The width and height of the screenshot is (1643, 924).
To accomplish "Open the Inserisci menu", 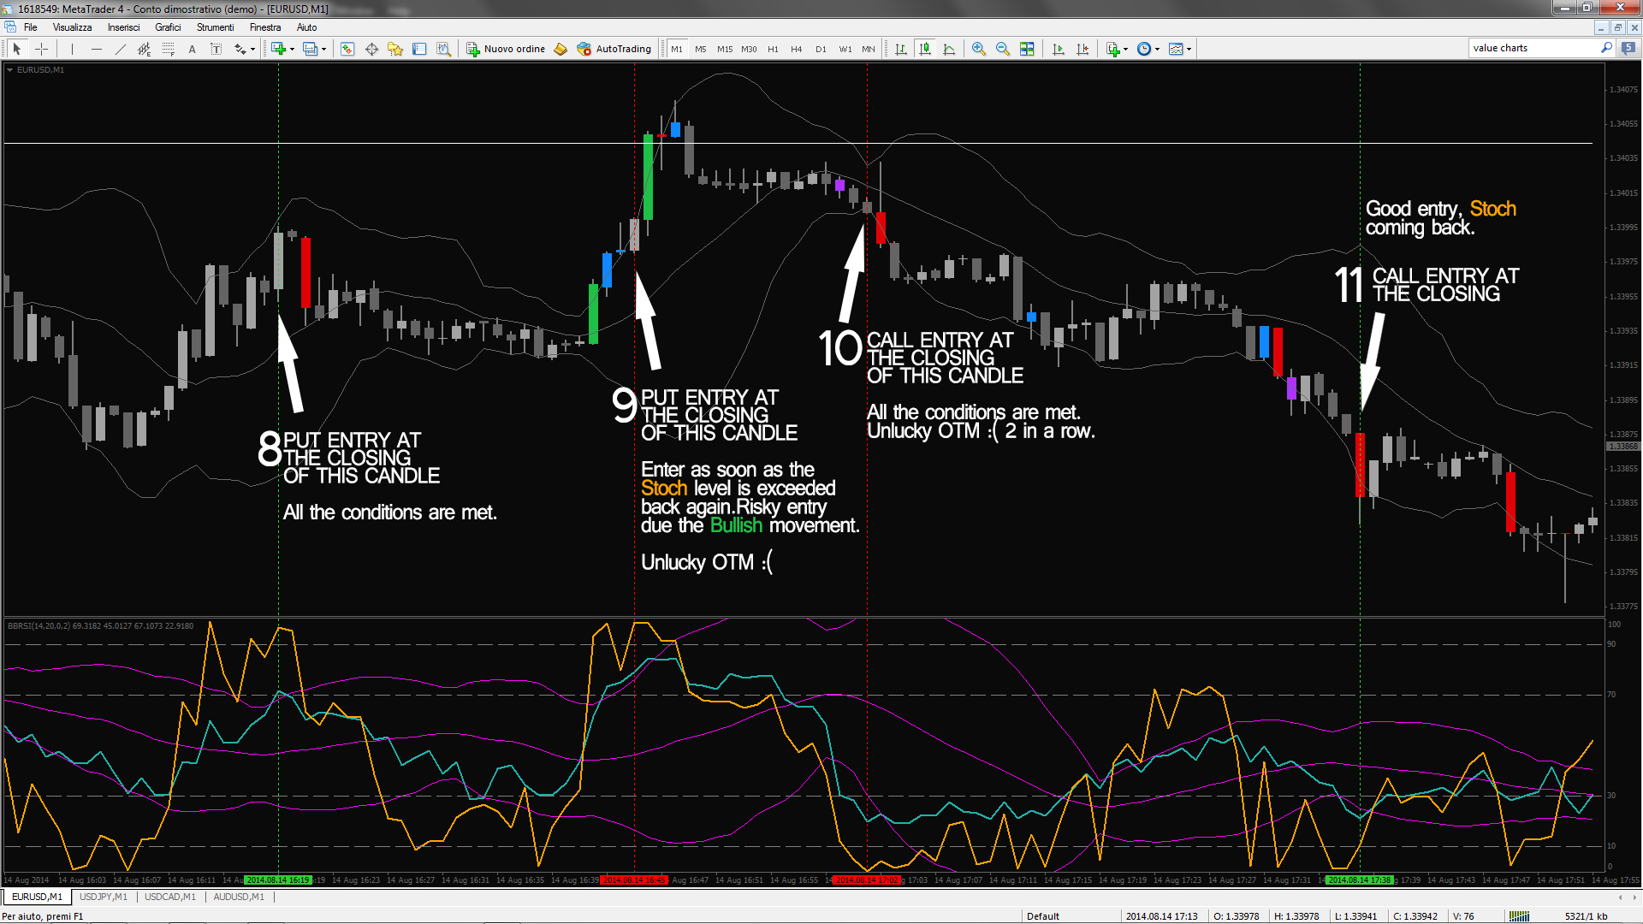I will click(x=123, y=27).
